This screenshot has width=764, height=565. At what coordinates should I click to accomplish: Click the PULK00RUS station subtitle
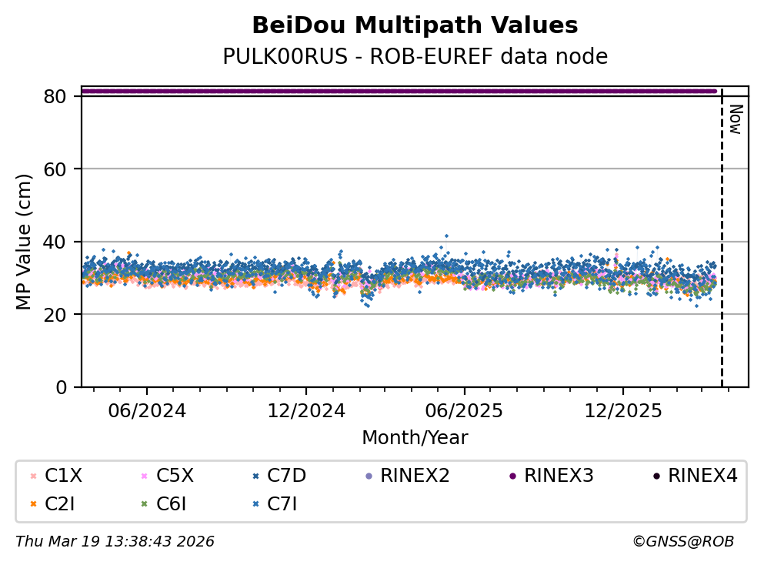tap(415, 57)
